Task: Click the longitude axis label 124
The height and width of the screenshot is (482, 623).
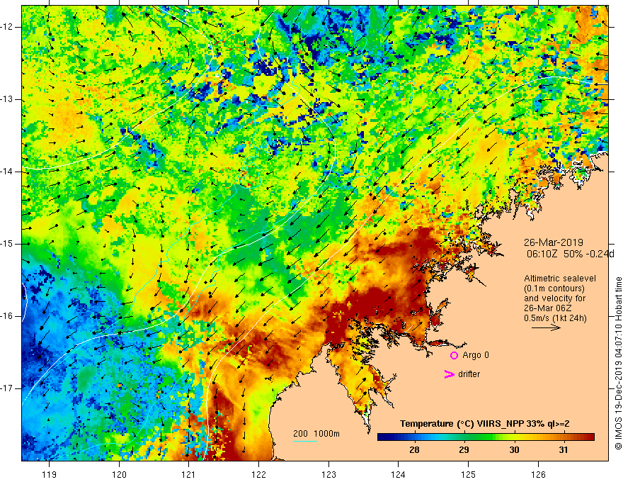Action: point(399,474)
